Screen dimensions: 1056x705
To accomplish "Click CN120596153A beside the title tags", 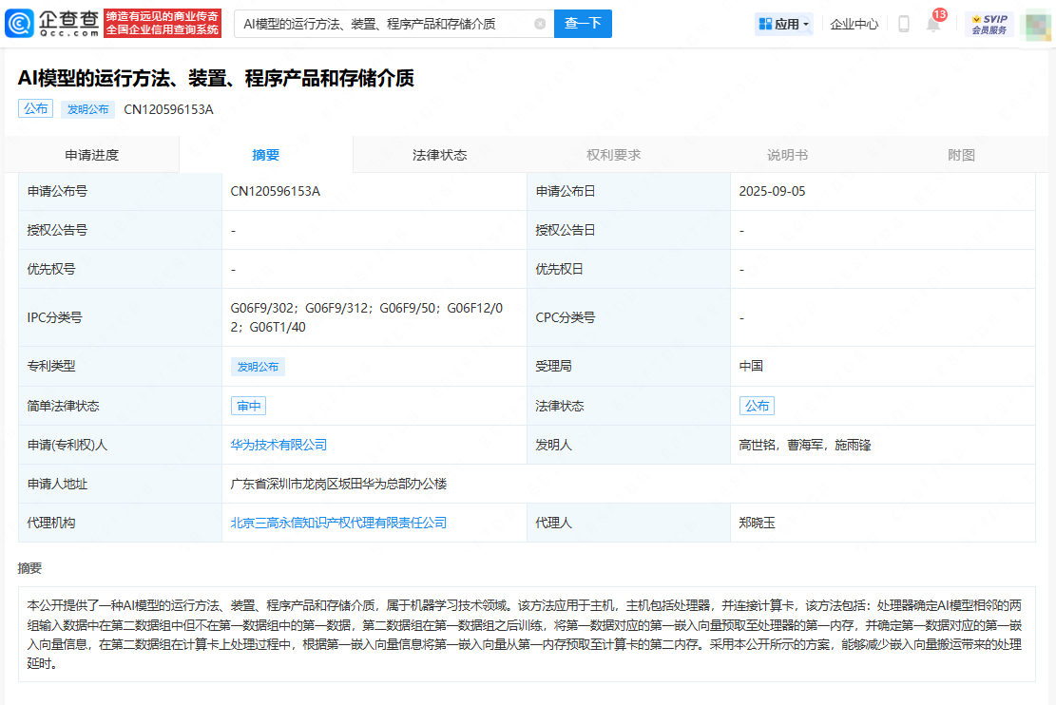I will tap(168, 109).
